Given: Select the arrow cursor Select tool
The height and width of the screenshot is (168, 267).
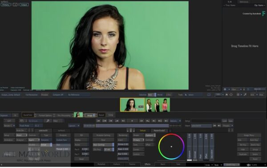Looking at the screenshot, I should [x=186, y=94].
